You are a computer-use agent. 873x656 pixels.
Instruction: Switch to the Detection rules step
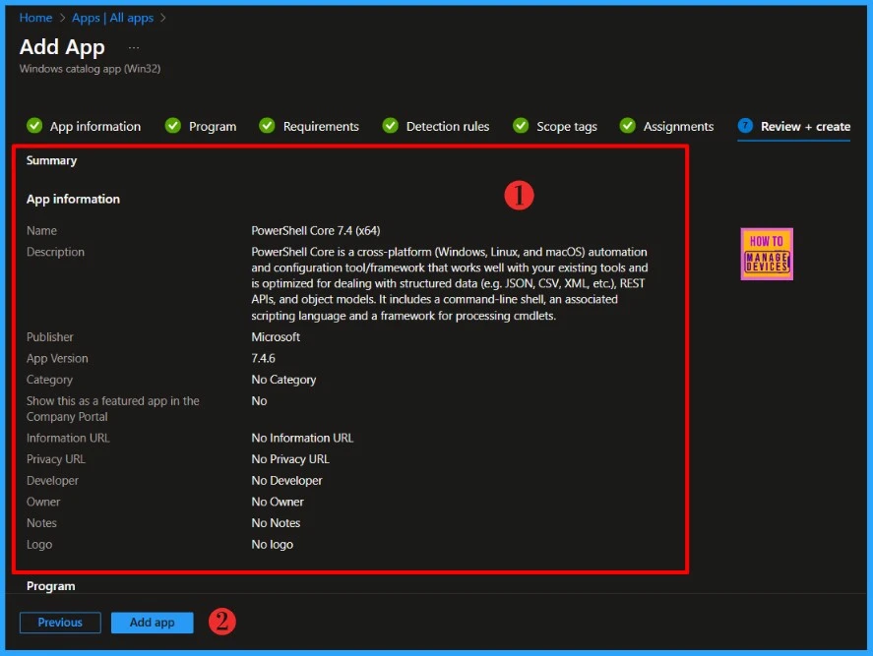pyautogui.click(x=448, y=126)
